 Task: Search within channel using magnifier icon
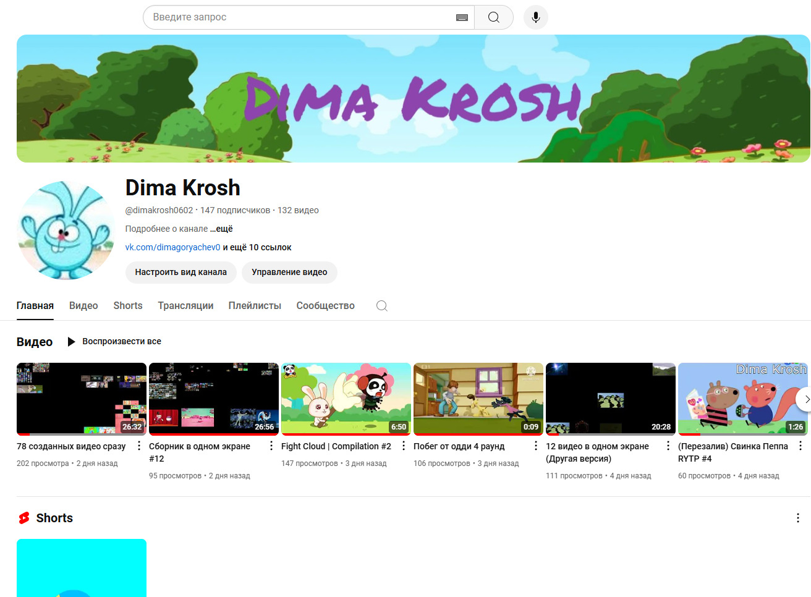(382, 306)
